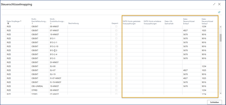
Task: Toggle Gesperrt checkbox in the 07-MWST OBJEKT row
Action: click(x=116, y=31)
